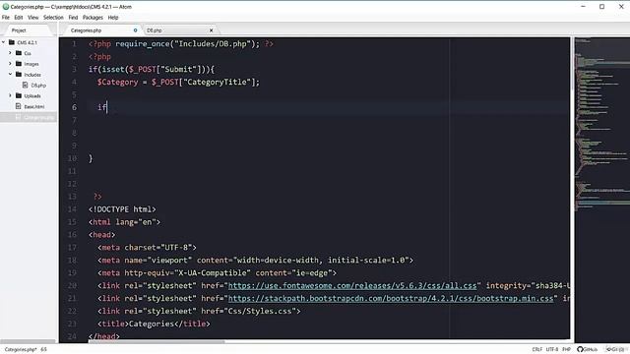Screen dimensions: 630x354
Task: Select the Images folder label
Action: click(x=31, y=64)
